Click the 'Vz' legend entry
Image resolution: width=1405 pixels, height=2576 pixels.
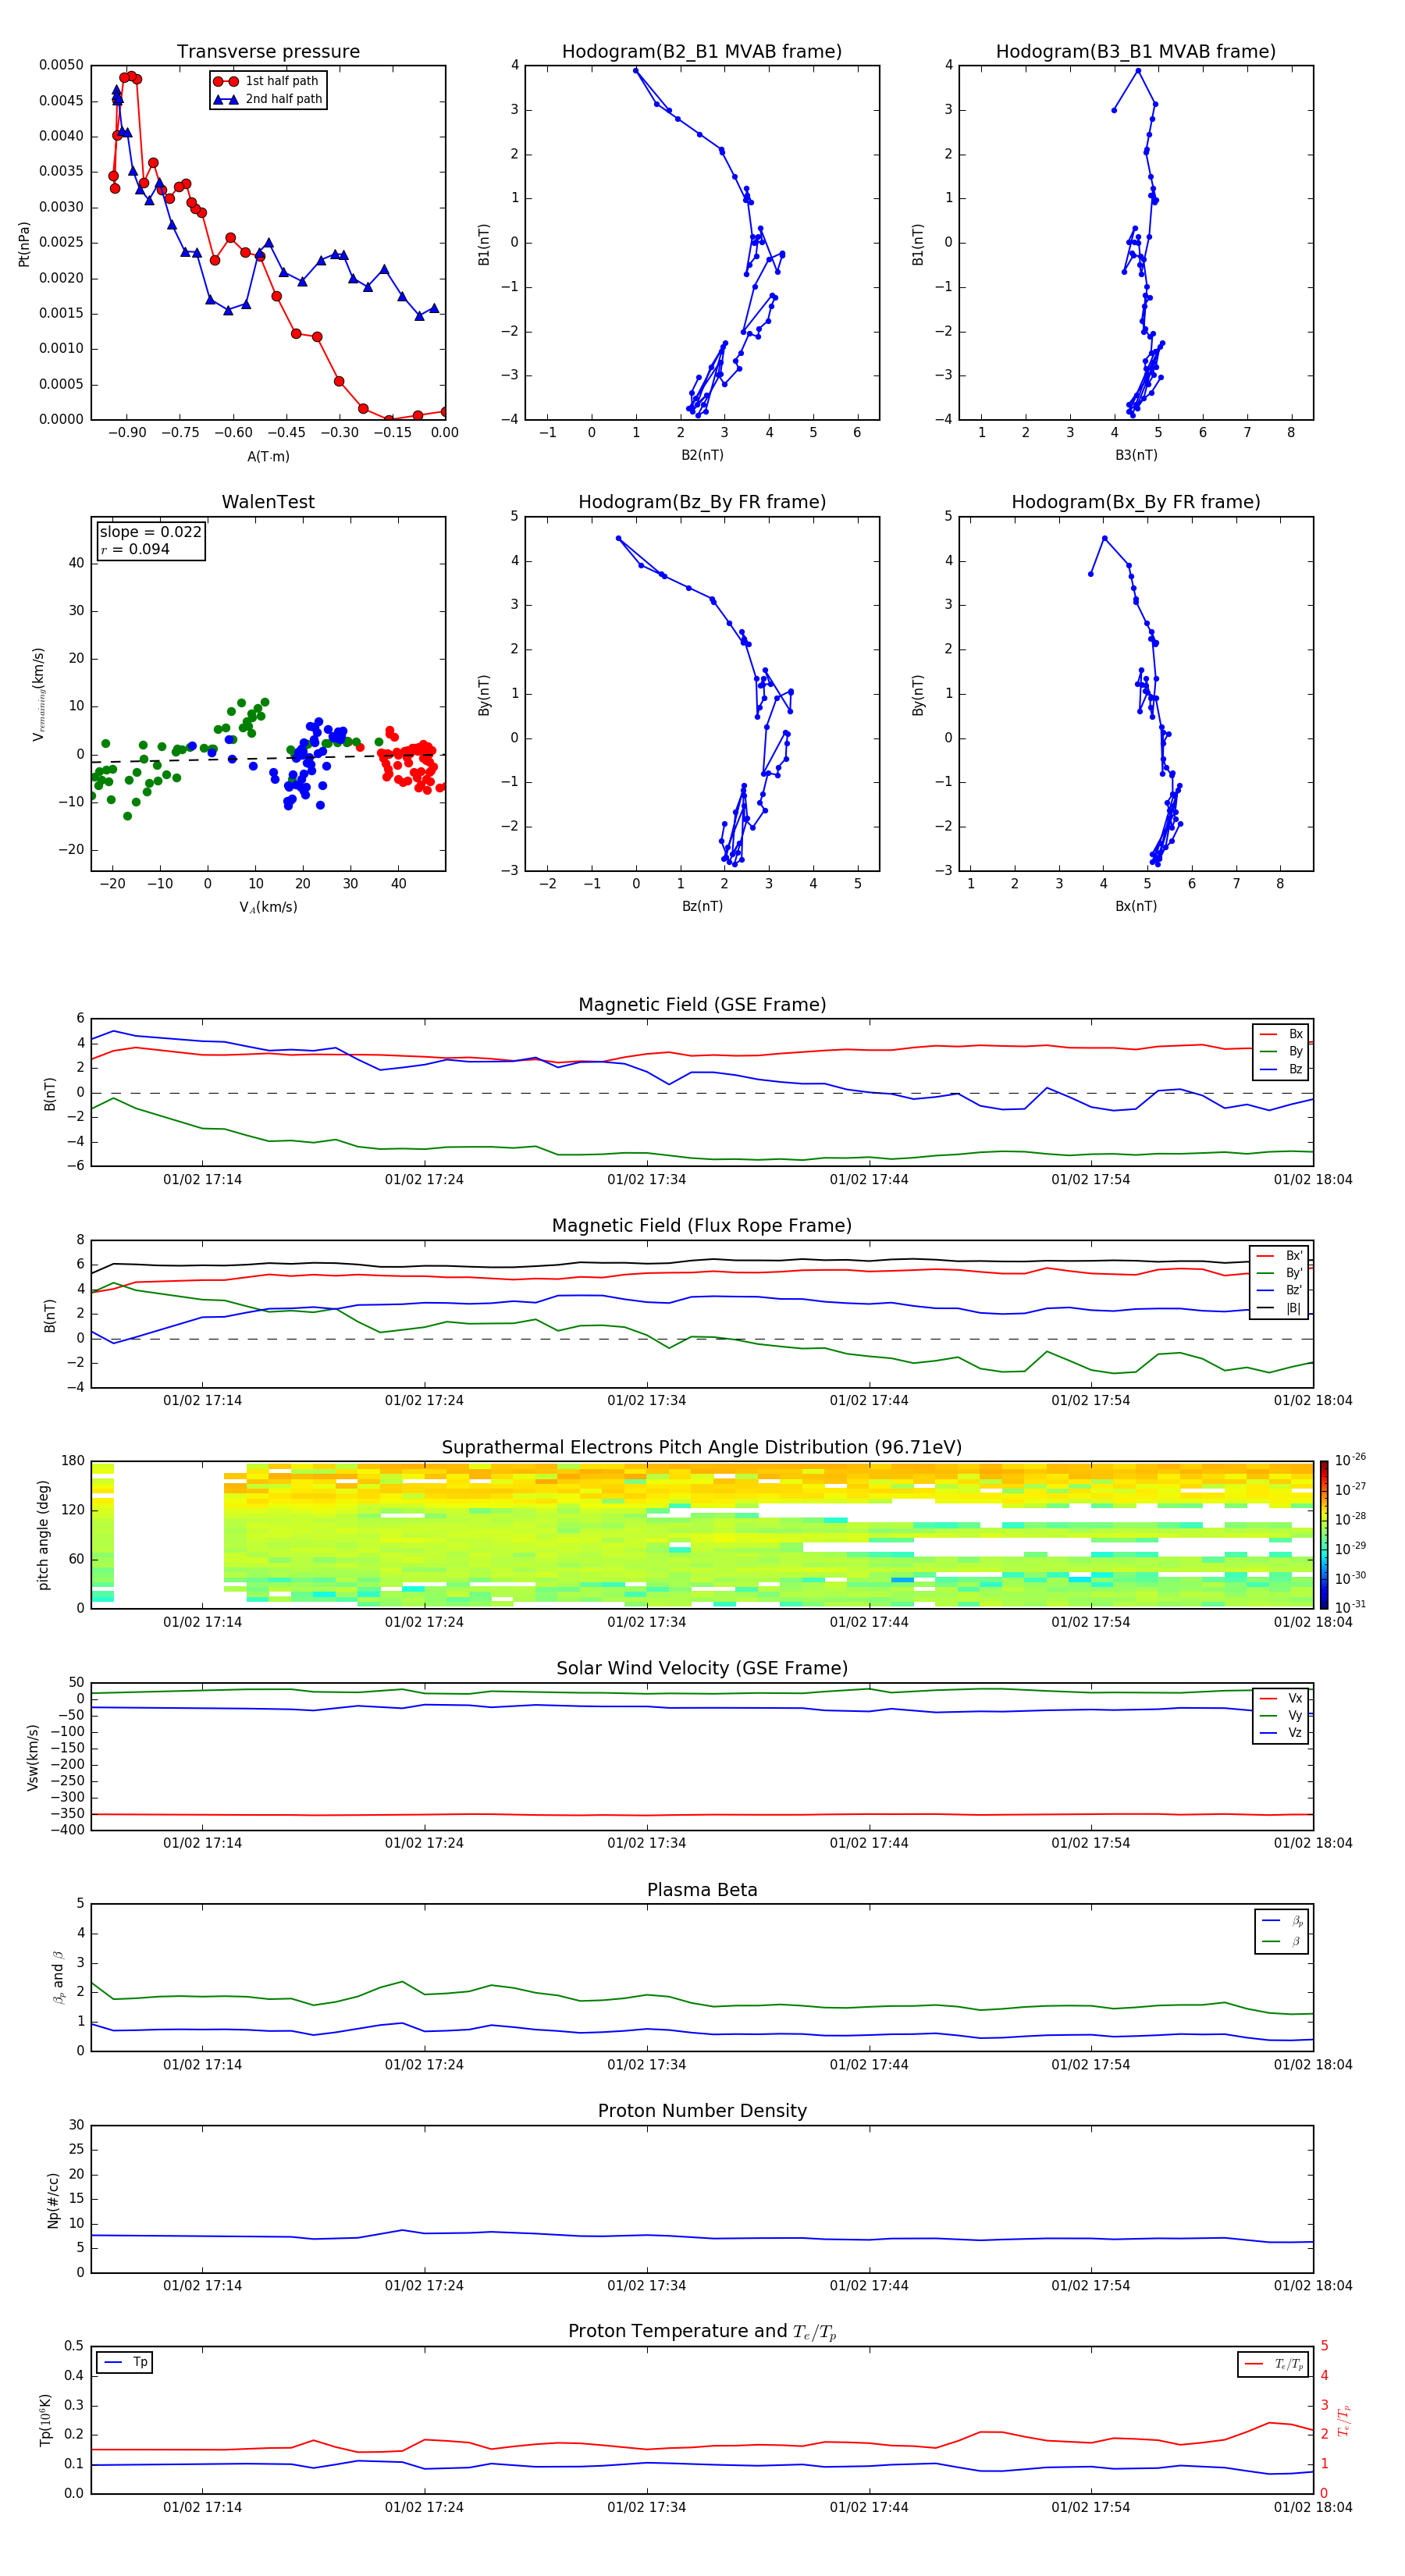click(1281, 1733)
